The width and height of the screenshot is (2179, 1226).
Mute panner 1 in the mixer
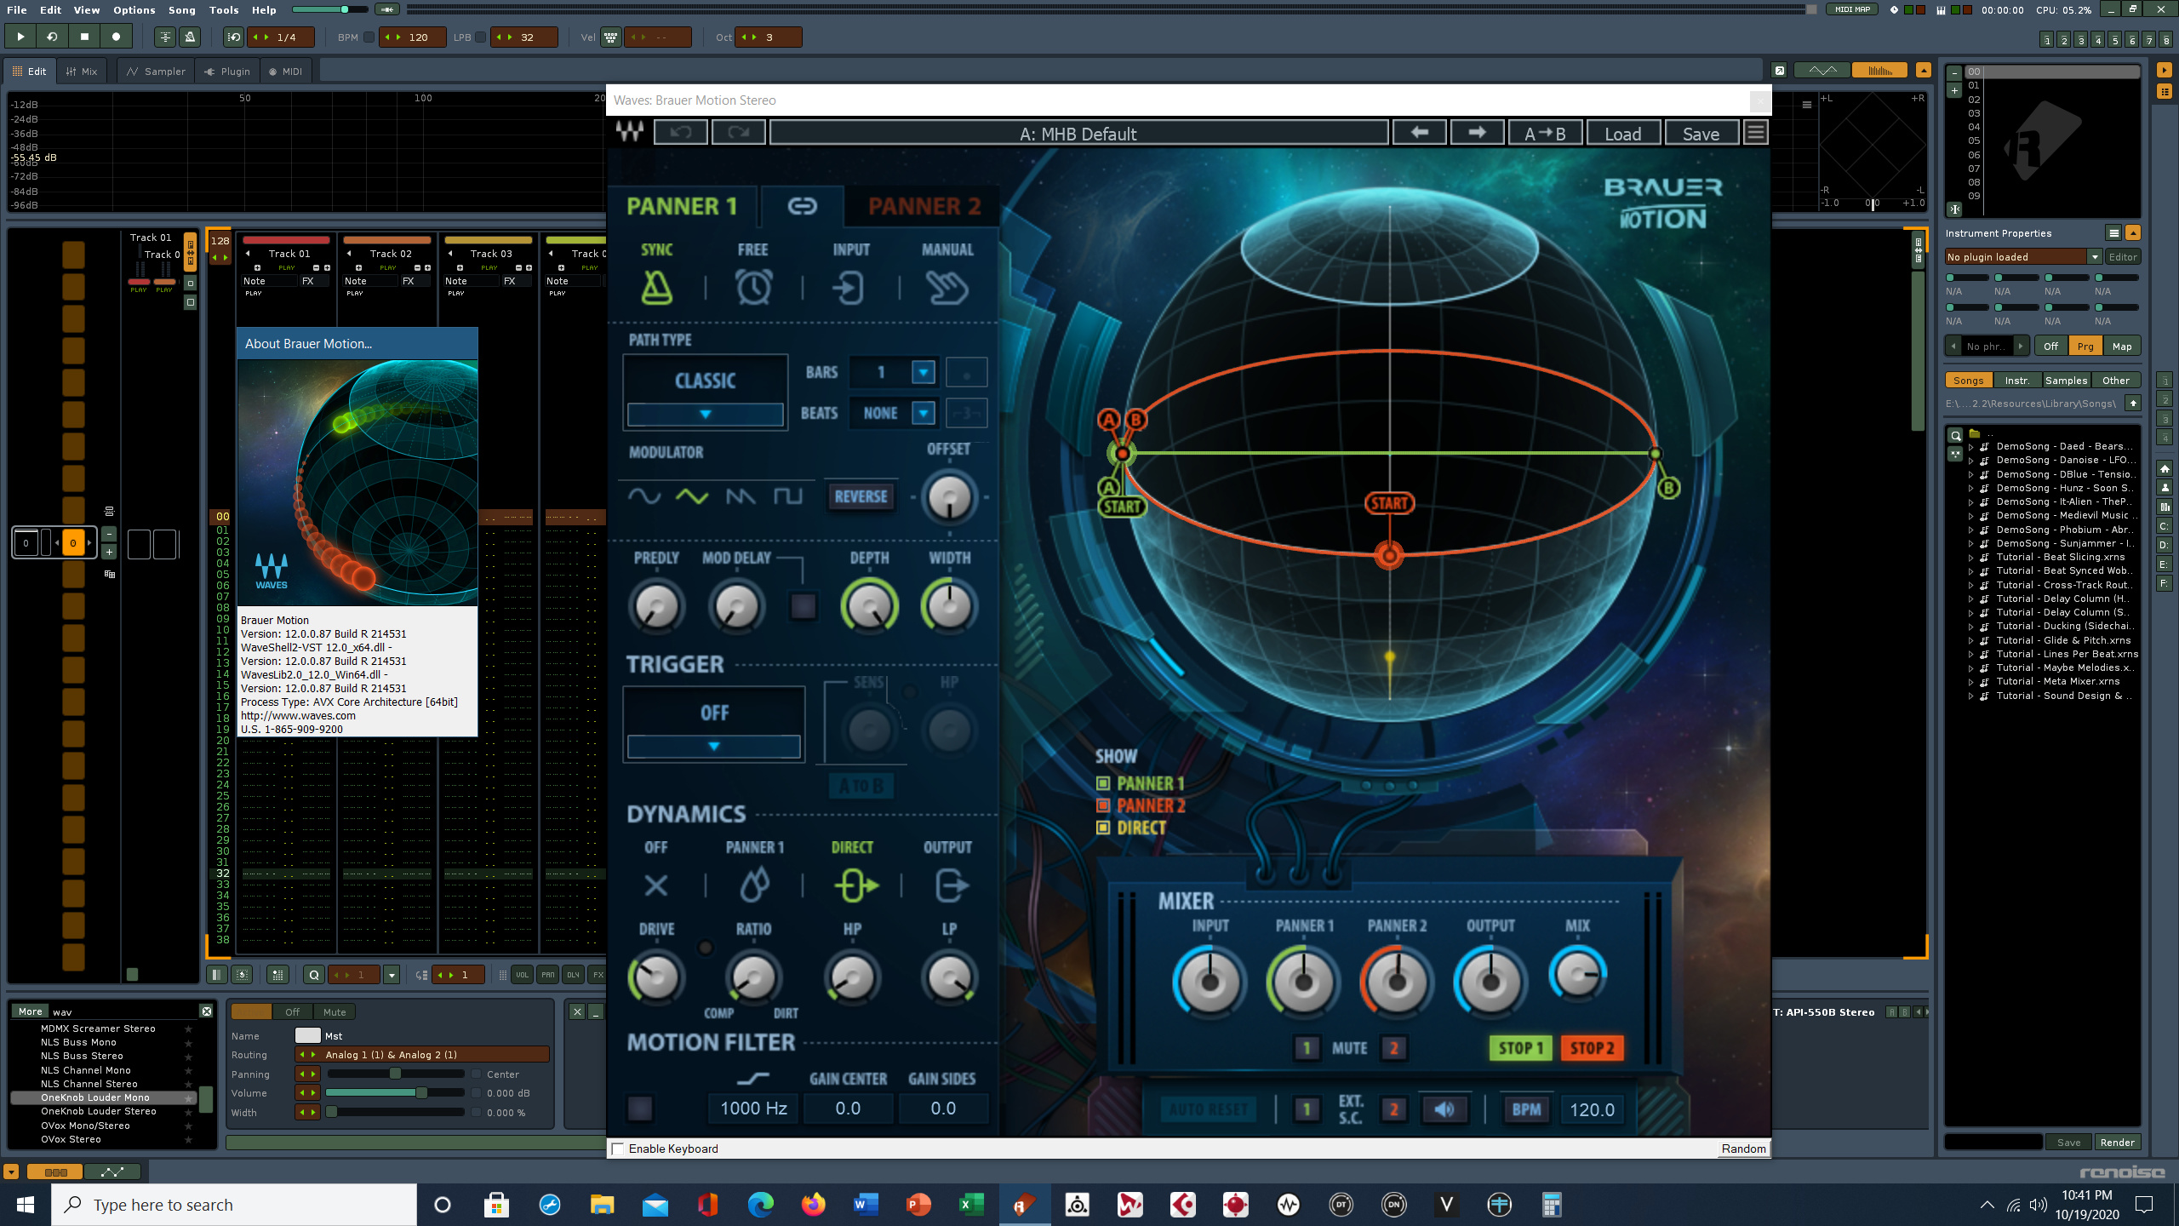(x=1307, y=1048)
